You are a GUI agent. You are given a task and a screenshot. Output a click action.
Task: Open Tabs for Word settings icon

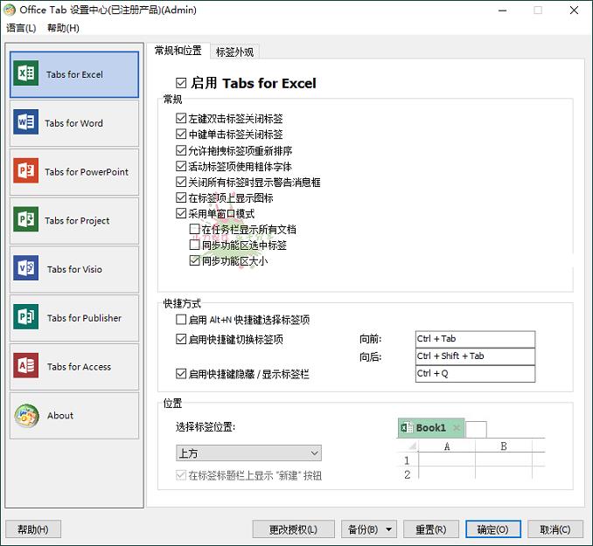click(x=26, y=122)
